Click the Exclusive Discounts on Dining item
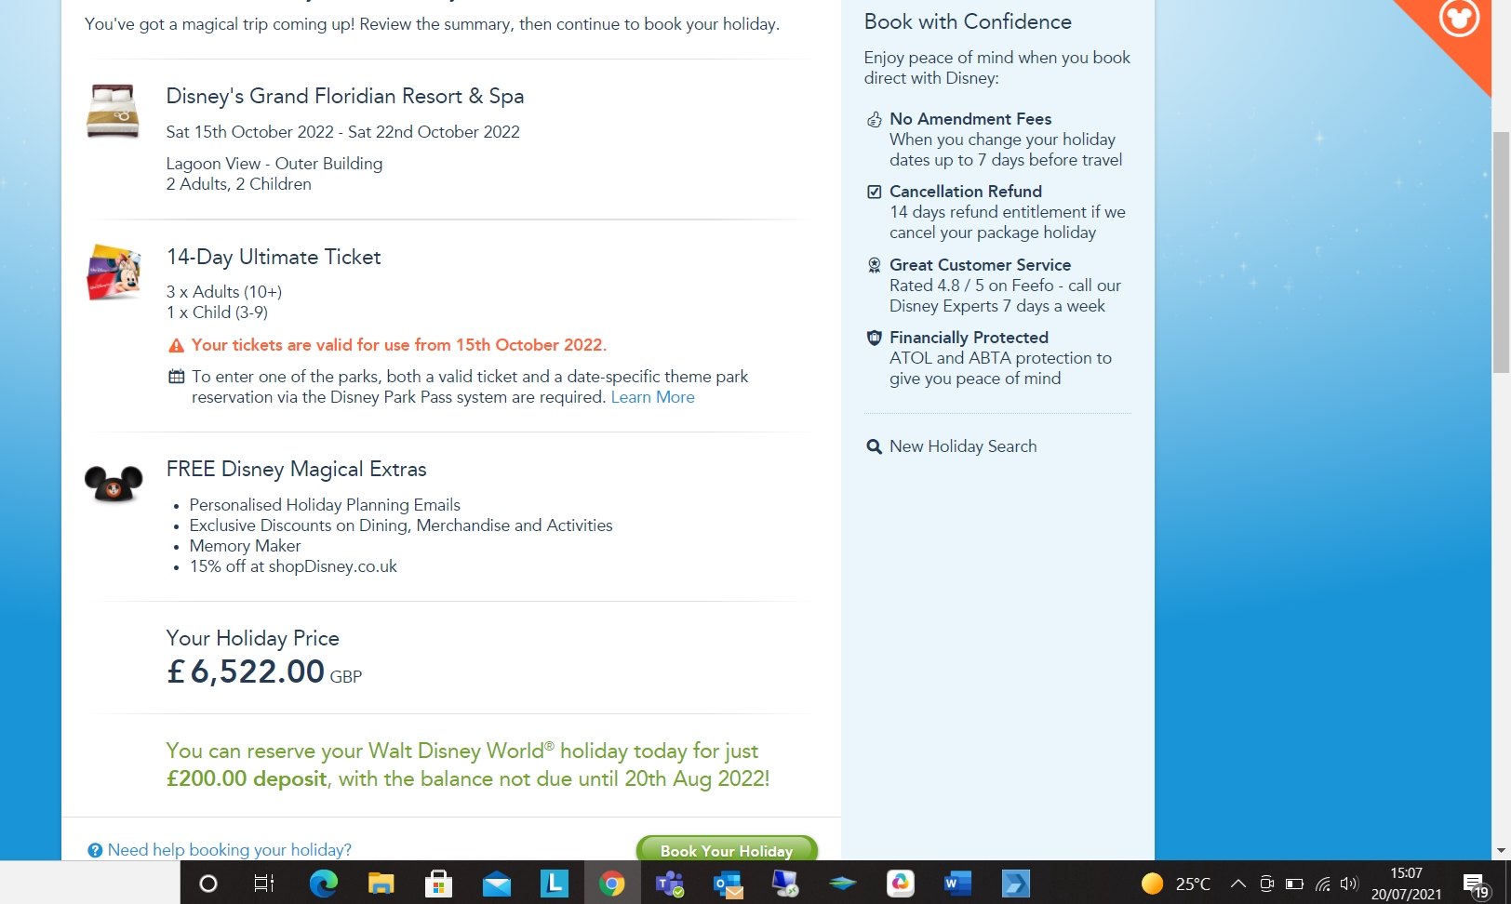Screen dimensions: 1511x904 [401, 525]
